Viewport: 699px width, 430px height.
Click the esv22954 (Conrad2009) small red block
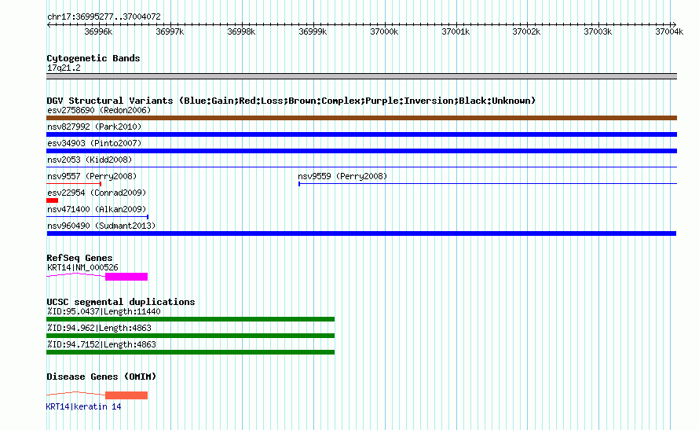[x=52, y=200]
